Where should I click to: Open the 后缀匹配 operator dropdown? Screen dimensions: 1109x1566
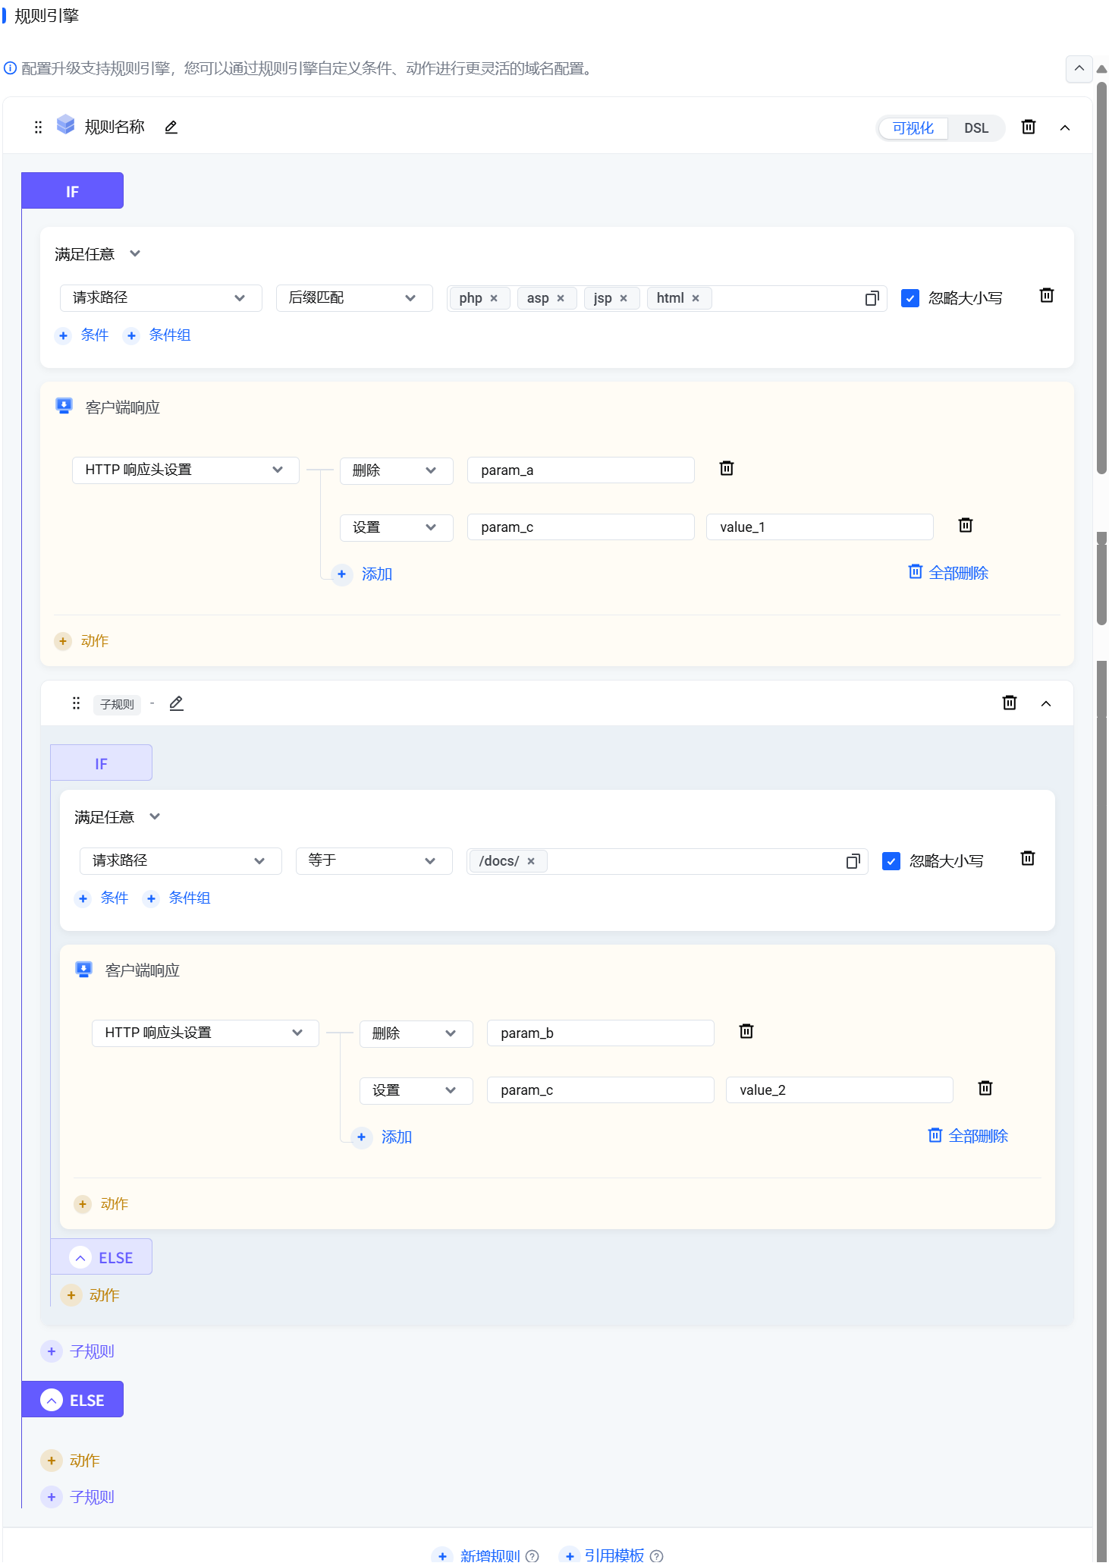(x=353, y=298)
